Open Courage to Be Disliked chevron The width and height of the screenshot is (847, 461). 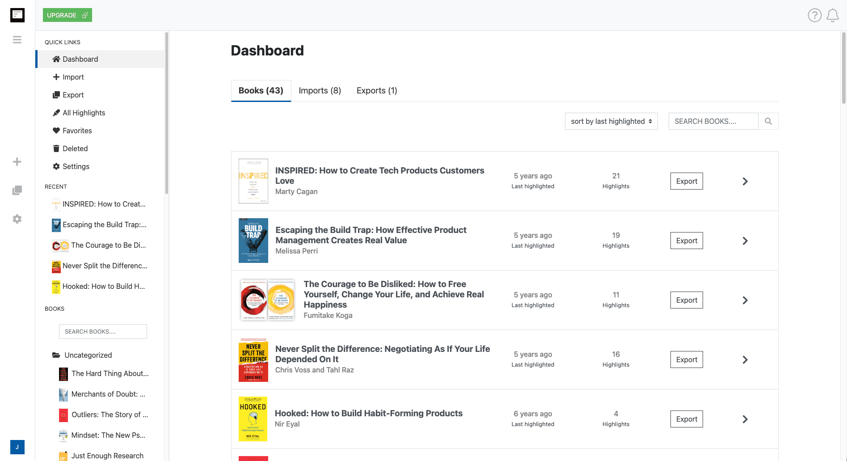tap(745, 300)
